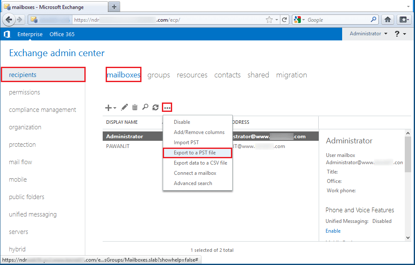Click the add new mailbox plus icon
This screenshot has height=265, width=415.
point(108,108)
